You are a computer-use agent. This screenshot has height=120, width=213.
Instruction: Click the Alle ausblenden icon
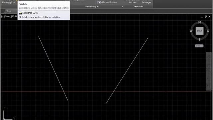pyautogui.click(x=99, y=2)
